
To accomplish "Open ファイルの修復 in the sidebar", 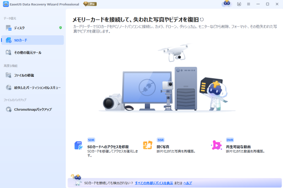I will [33, 75].
